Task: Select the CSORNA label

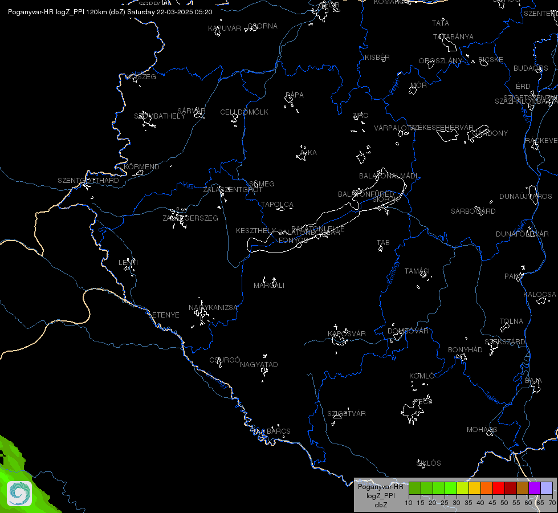Action: [x=263, y=26]
